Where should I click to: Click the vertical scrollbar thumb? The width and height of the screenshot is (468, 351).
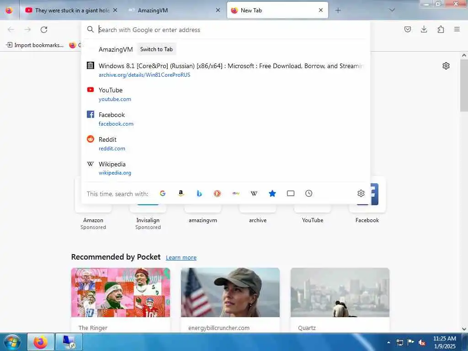(464, 85)
